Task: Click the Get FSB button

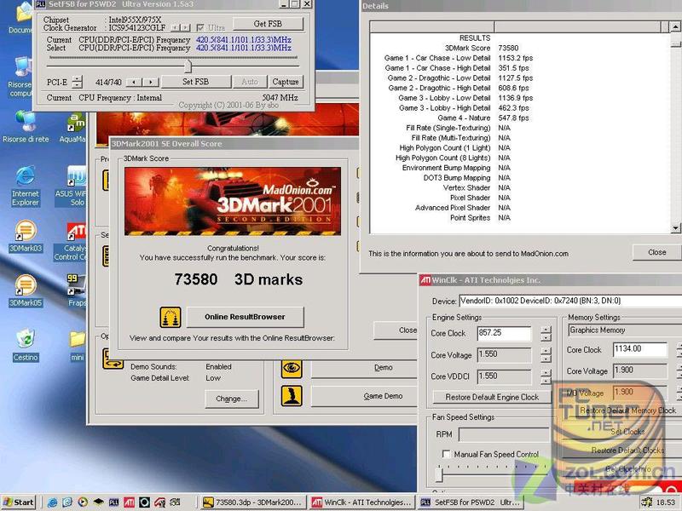Action: point(268,24)
